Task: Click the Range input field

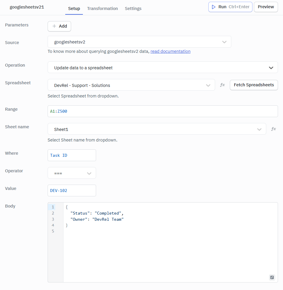Action: point(163,112)
